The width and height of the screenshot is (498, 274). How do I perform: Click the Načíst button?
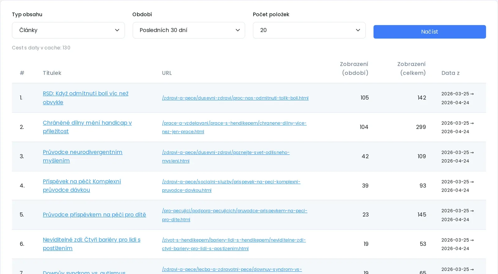point(430,32)
